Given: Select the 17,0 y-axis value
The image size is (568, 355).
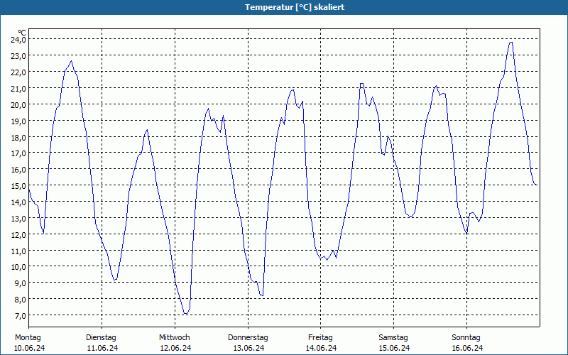Looking at the screenshot, I should [18, 153].
